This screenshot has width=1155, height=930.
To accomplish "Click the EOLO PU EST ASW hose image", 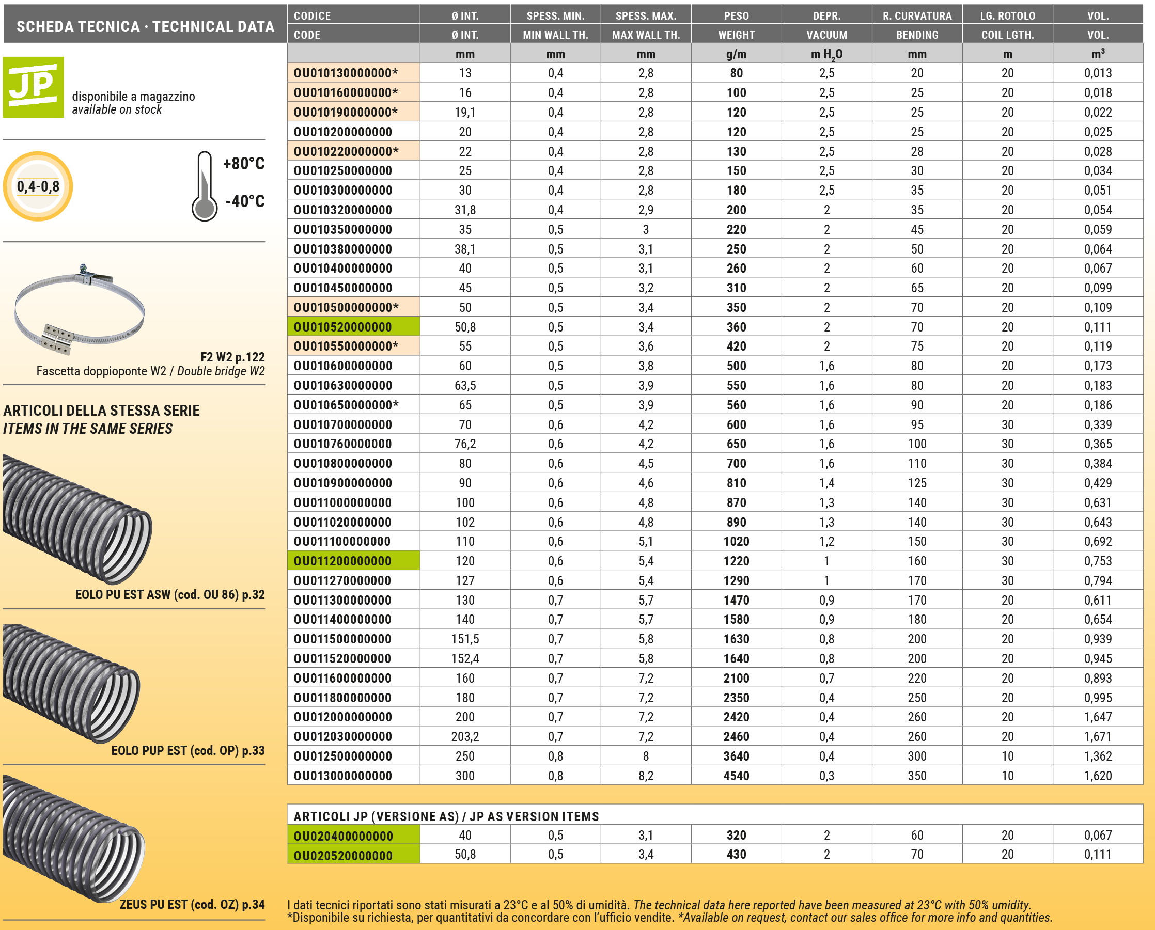I will click(76, 519).
